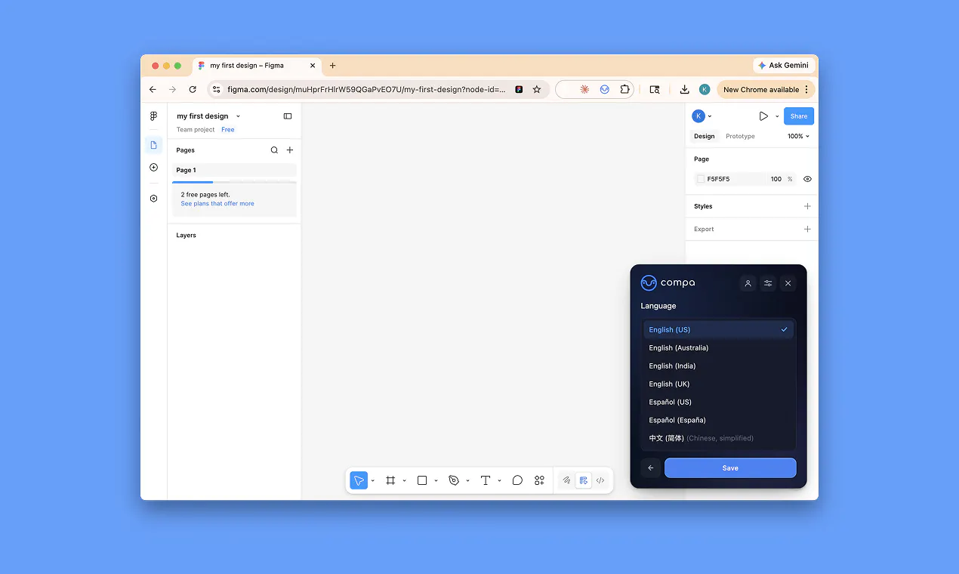Switch to the Design tab

[x=705, y=137]
